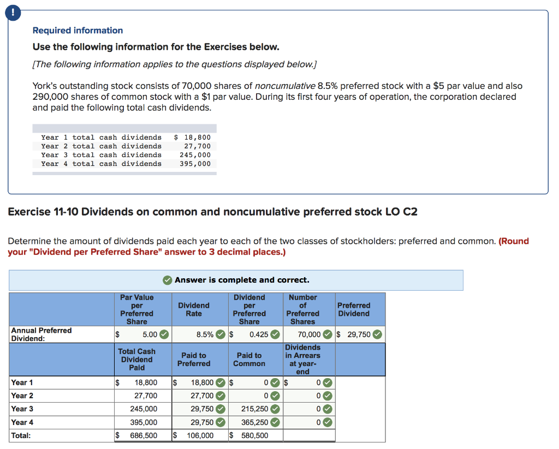Click the checkmark next to Year 4 Paid to Preferred 29,750

pos(221,423)
